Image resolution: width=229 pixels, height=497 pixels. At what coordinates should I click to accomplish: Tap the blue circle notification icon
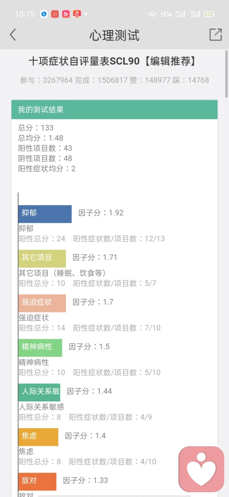tap(44, 14)
